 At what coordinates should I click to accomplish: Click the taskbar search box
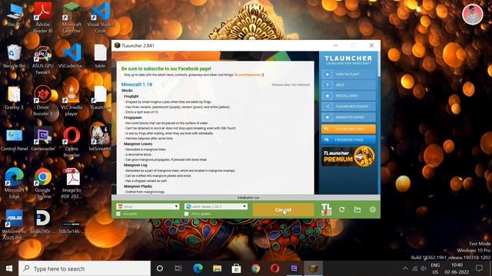85,268
